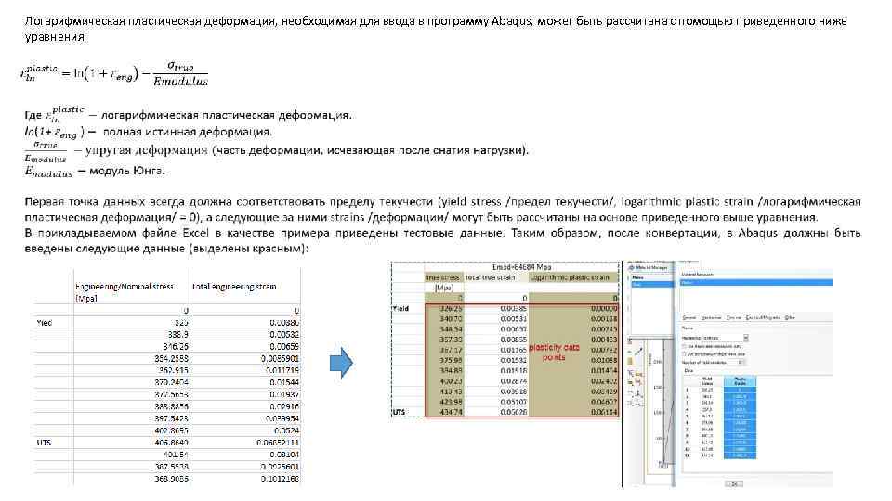Click bold 'UTS' label in converted table
The image size is (892, 501).
point(399,412)
